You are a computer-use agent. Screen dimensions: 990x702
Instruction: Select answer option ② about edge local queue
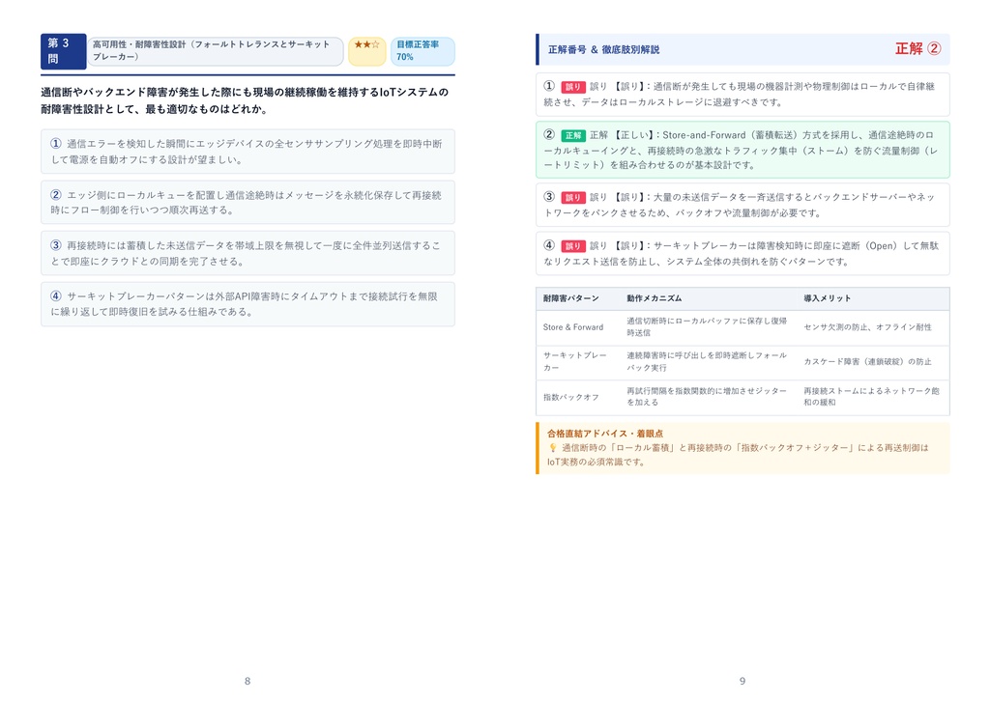click(x=247, y=203)
